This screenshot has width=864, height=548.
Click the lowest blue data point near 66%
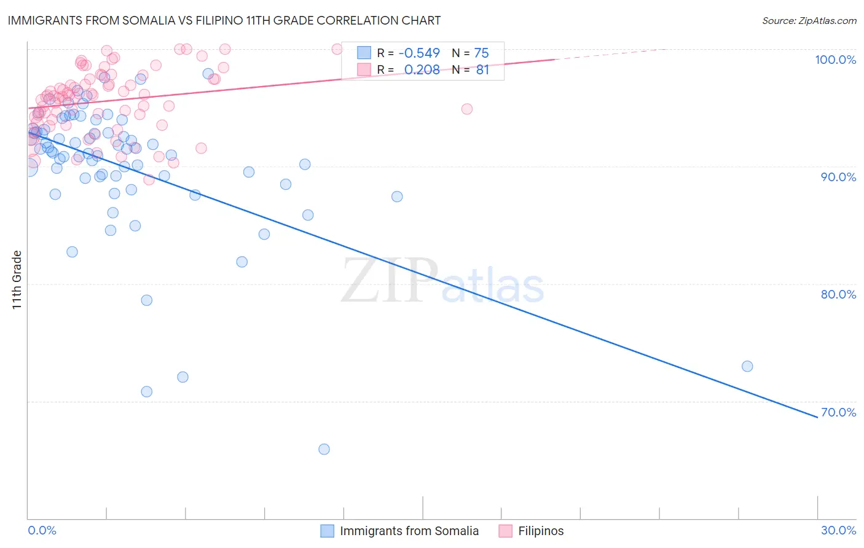coord(324,449)
